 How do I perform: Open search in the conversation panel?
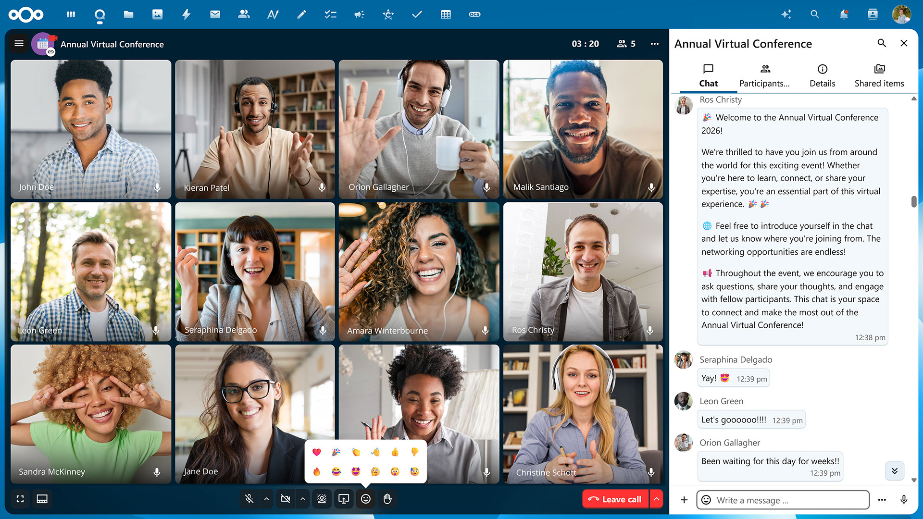882,43
